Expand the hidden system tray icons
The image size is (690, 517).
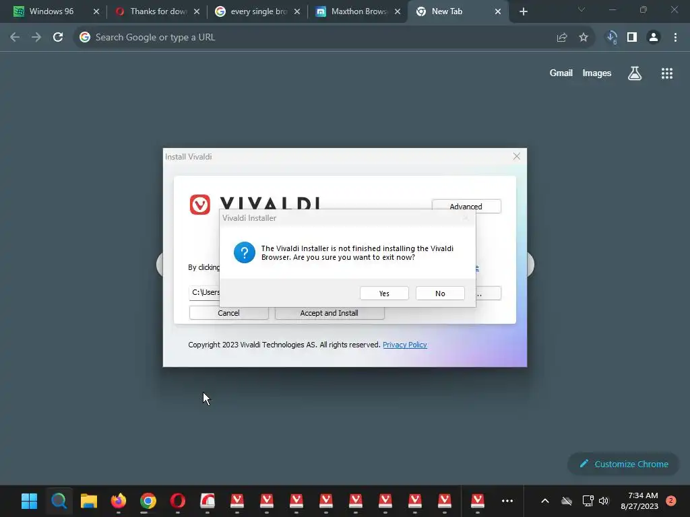[x=544, y=501]
